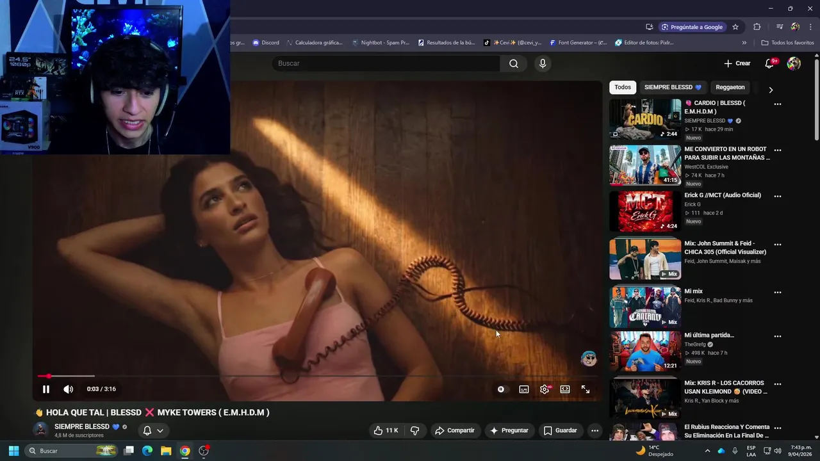820x461 pixels.
Task: Open YouTube notifications bell
Action: click(770, 63)
